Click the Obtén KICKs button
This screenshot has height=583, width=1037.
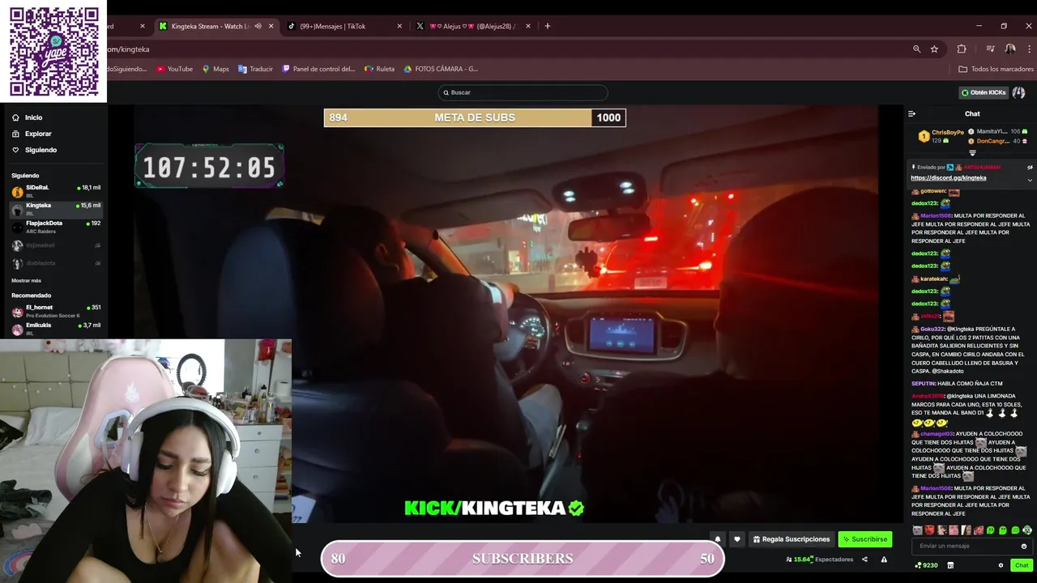pos(983,92)
